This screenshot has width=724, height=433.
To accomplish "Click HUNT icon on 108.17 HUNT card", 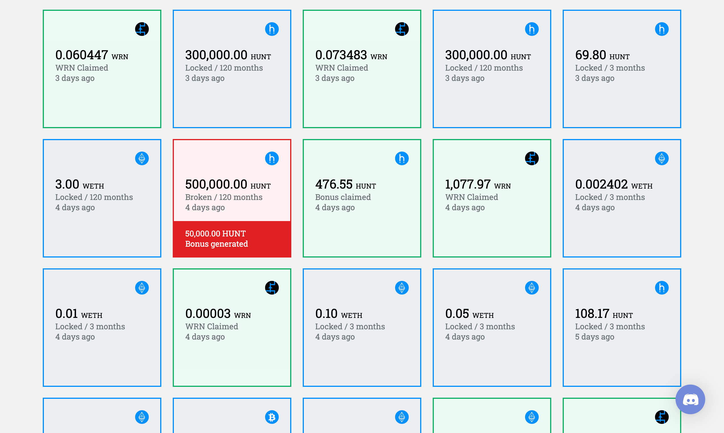I will pos(662,288).
